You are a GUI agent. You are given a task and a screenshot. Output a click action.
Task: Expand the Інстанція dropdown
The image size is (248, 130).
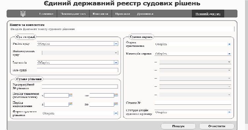tap(116, 63)
